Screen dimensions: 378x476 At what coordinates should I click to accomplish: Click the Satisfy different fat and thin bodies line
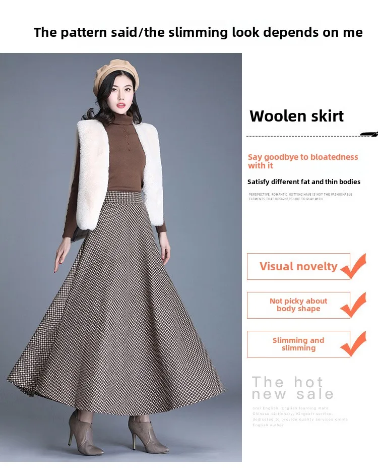[x=304, y=182]
